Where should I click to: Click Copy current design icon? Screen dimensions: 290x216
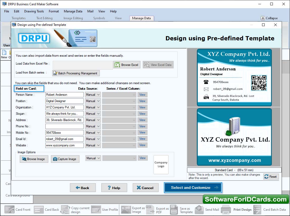(x=65, y=210)
